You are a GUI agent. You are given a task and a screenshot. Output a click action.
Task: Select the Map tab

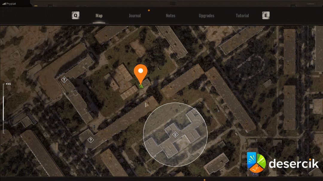[x=99, y=16]
